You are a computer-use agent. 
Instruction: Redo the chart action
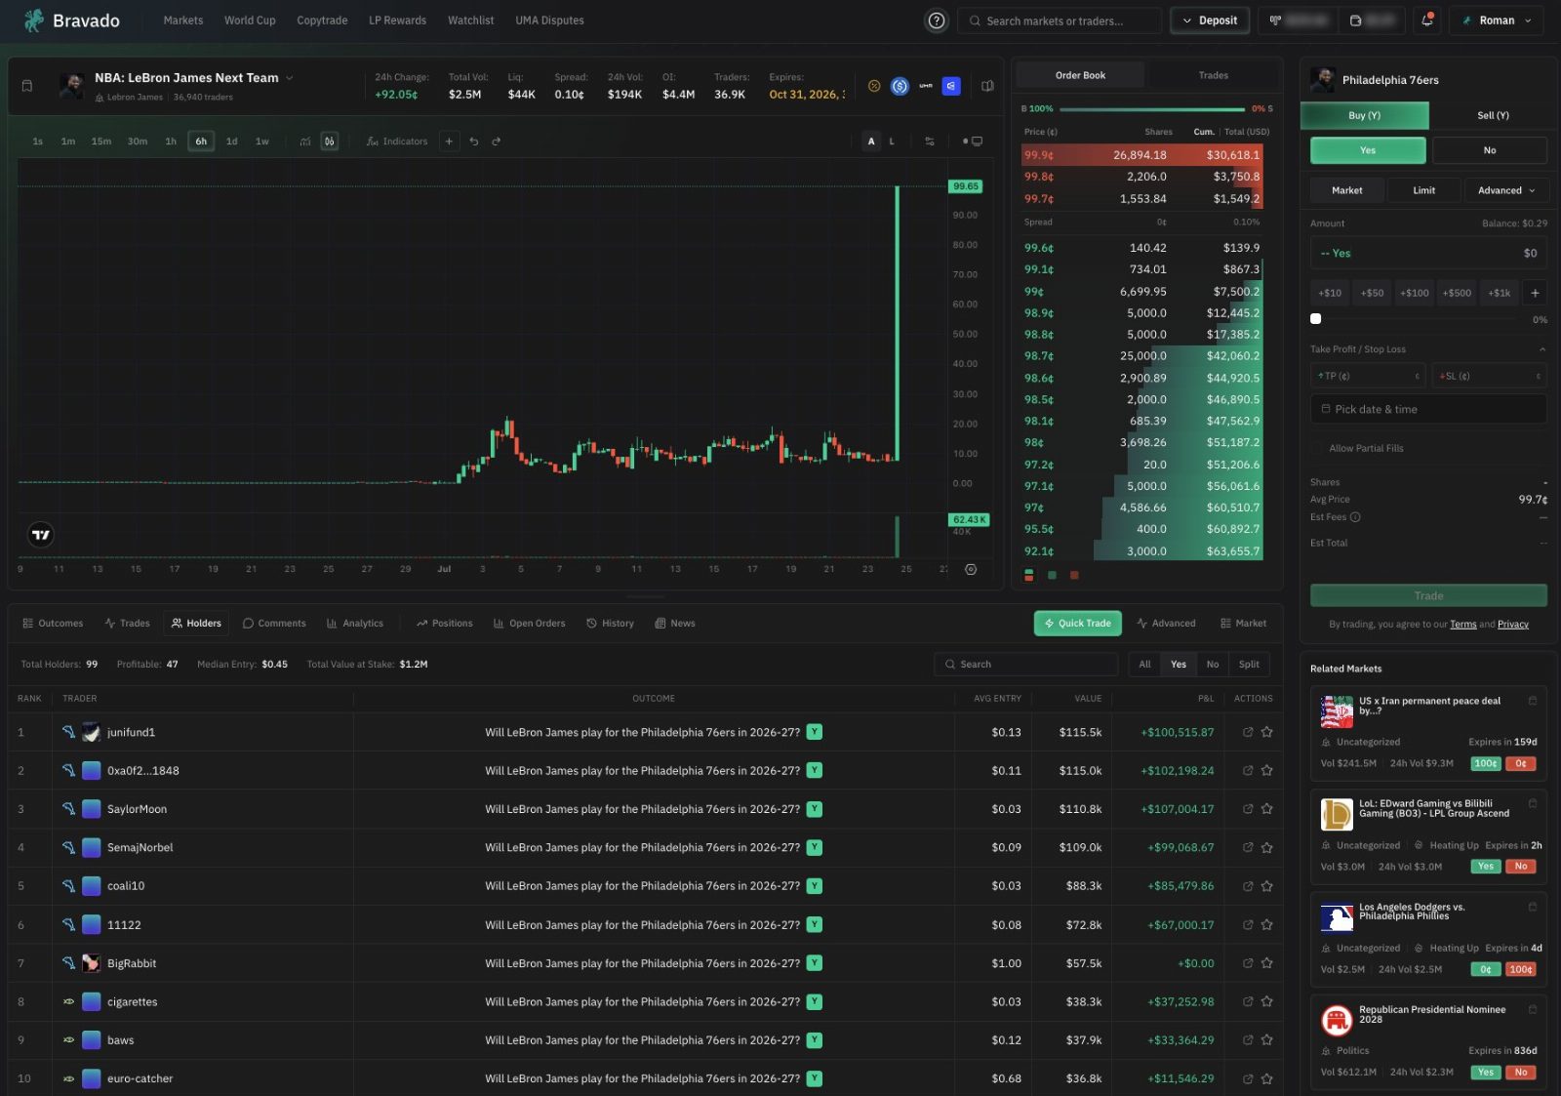click(497, 142)
